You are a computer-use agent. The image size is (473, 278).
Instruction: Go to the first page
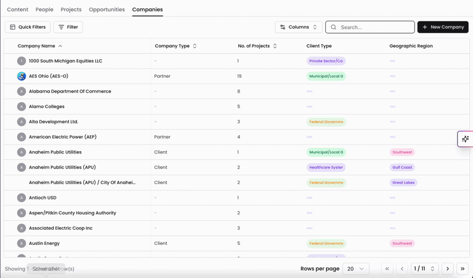pyautogui.click(x=387, y=269)
